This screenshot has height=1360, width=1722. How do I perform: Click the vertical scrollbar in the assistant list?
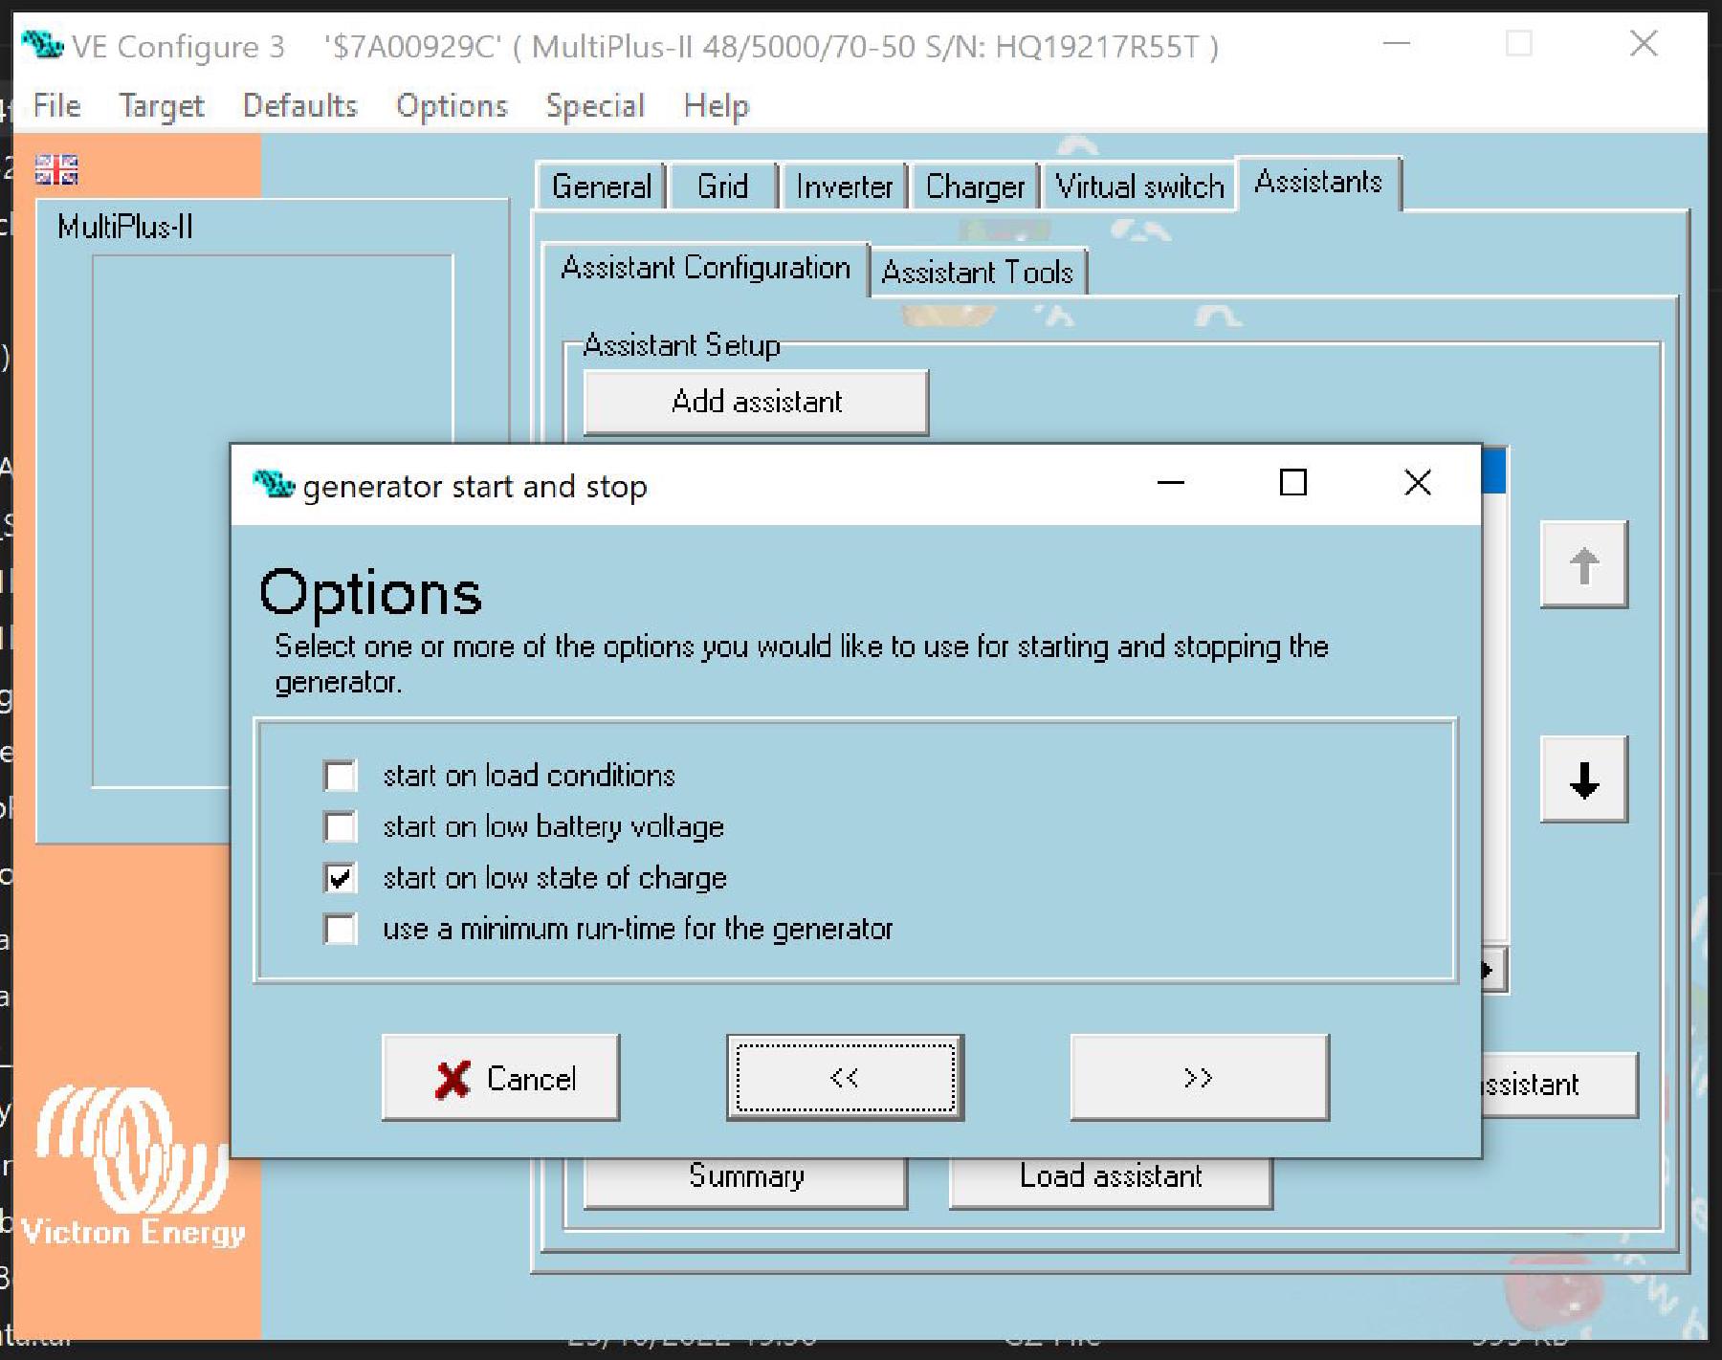pyautogui.click(x=1493, y=669)
